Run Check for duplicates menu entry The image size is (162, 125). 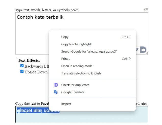coord(75,85)
